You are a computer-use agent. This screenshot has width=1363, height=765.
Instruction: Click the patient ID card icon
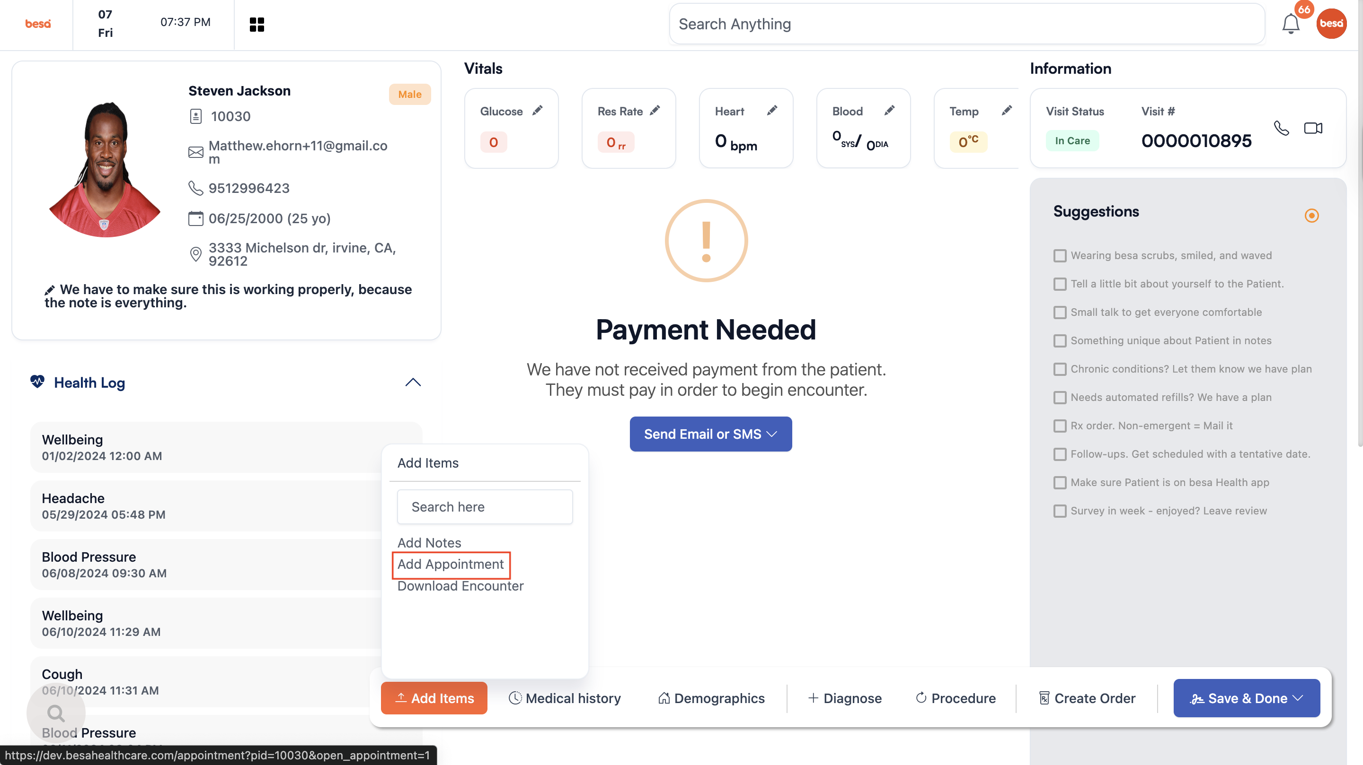[x=196, y=116]
